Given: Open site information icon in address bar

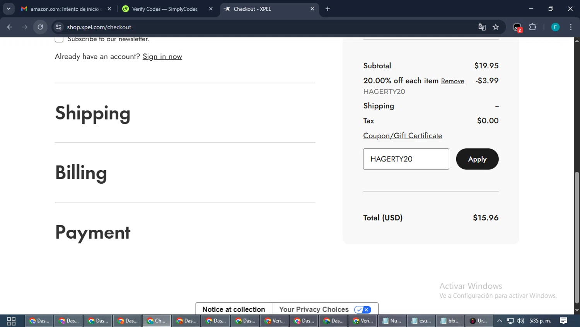Looking at the screenshot, I should coord(58,27).
